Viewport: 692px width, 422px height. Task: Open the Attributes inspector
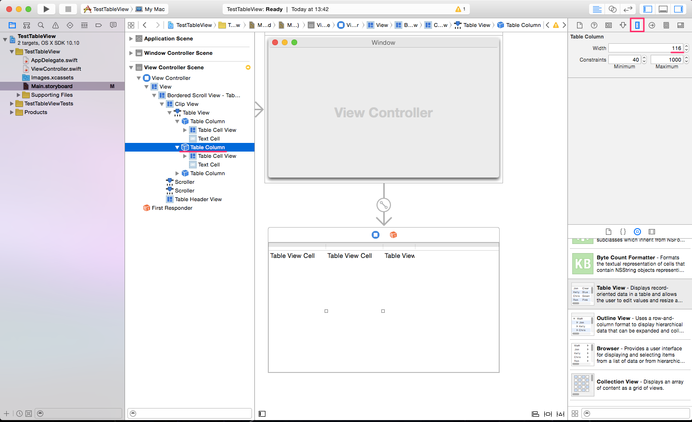click(x=623, y=25)
